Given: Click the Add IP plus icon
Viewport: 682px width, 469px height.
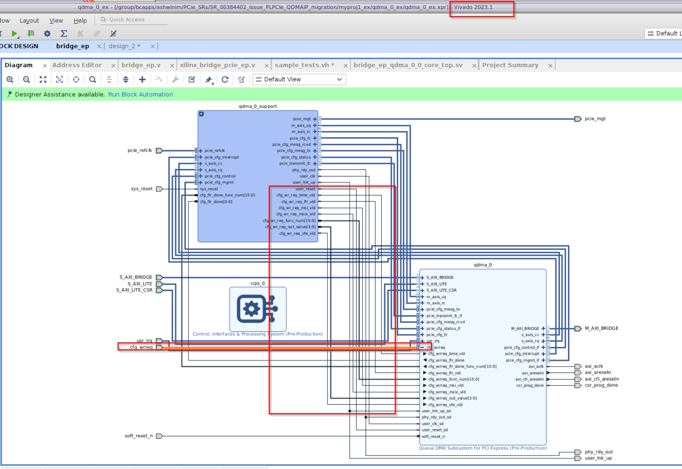Looking at the screenshot, I should 142,79.
